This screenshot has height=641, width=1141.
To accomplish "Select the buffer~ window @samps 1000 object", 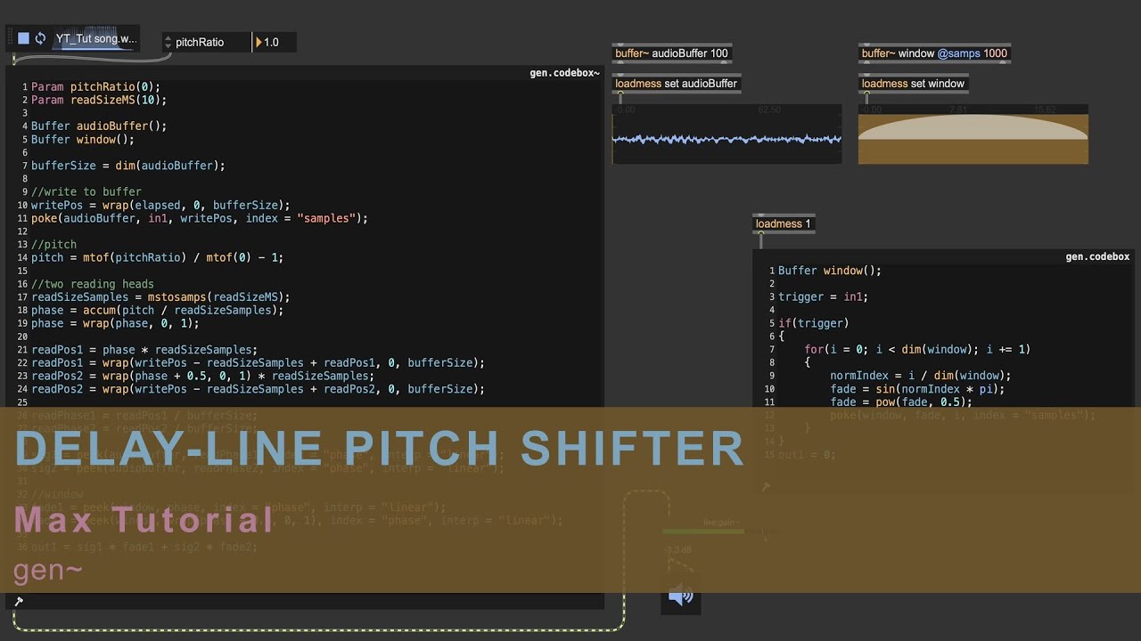I will 934,53.
